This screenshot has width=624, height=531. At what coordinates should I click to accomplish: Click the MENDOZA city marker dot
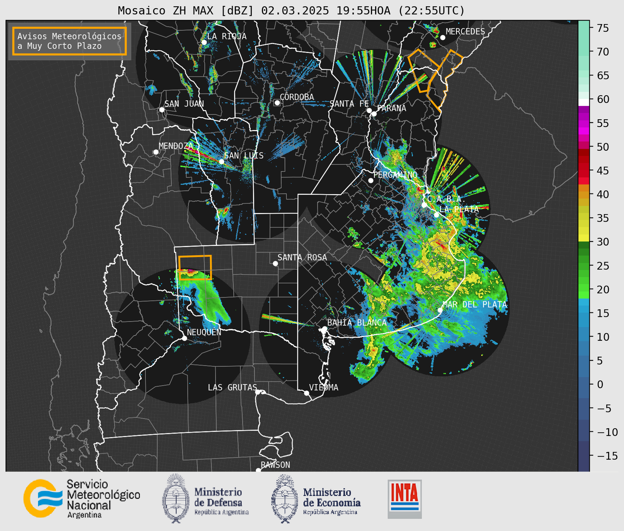point(156,152)
